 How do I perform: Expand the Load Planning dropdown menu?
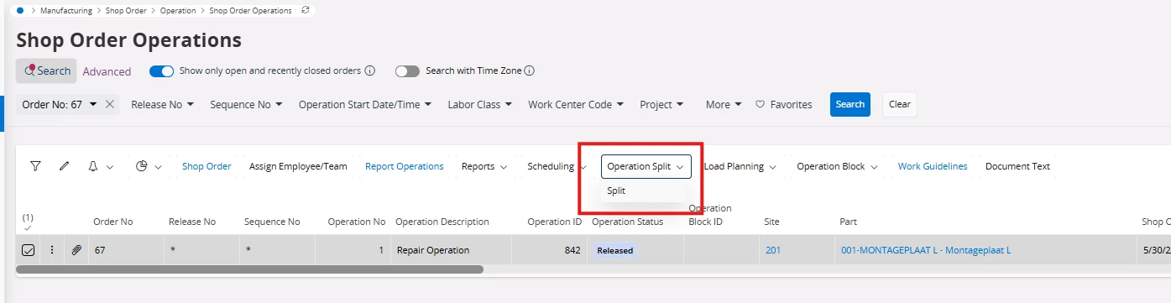(740, 166)
